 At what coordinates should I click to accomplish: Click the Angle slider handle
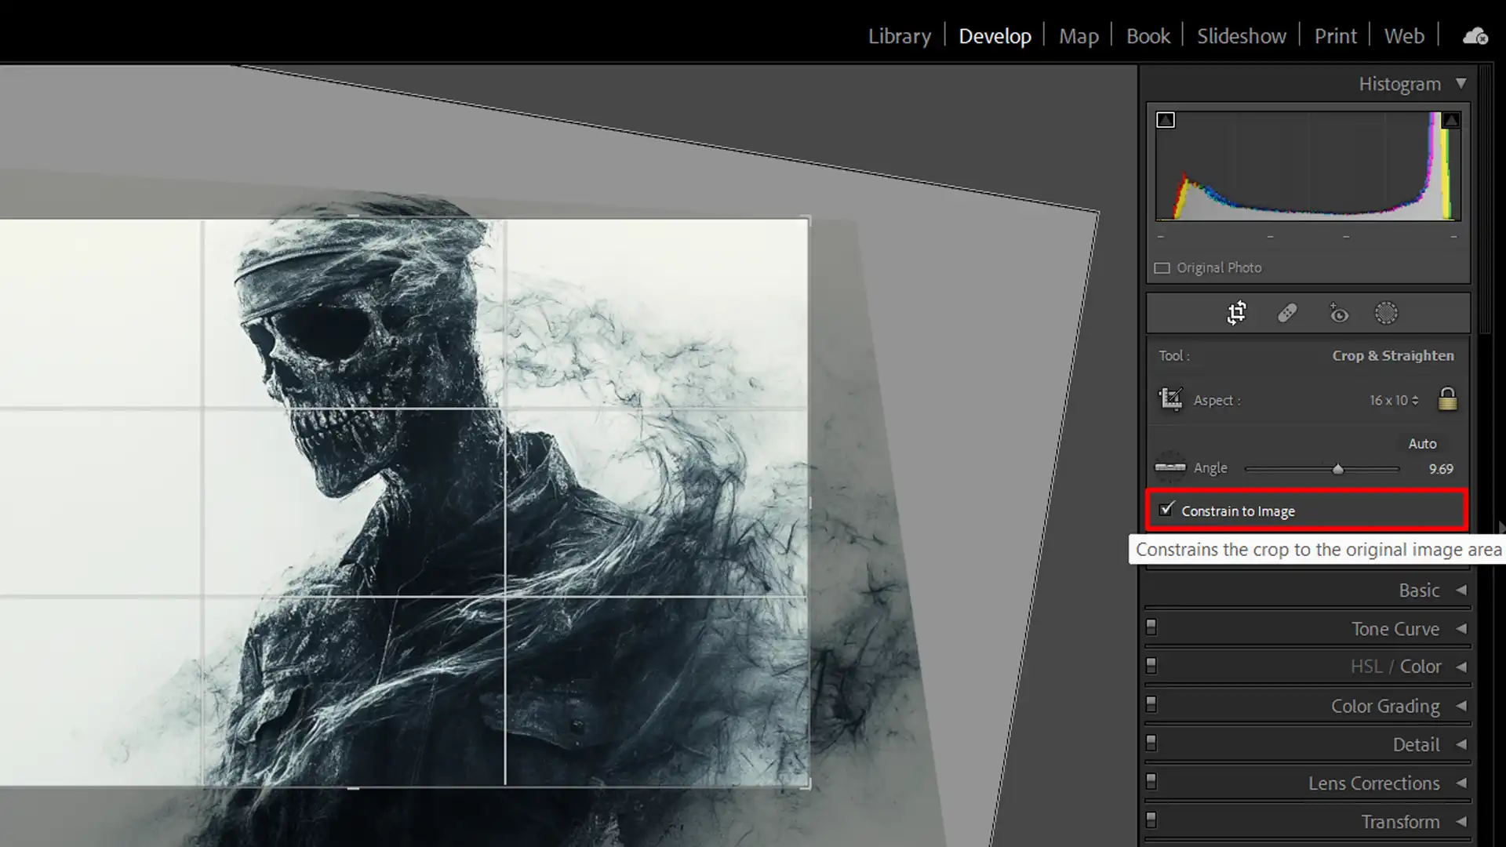(1337, 469)
